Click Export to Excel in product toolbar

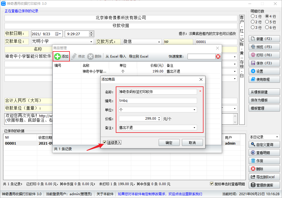pos(138,56)
